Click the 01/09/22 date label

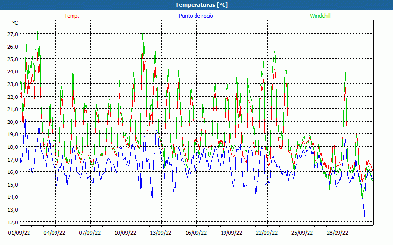(x=19, y=233)
